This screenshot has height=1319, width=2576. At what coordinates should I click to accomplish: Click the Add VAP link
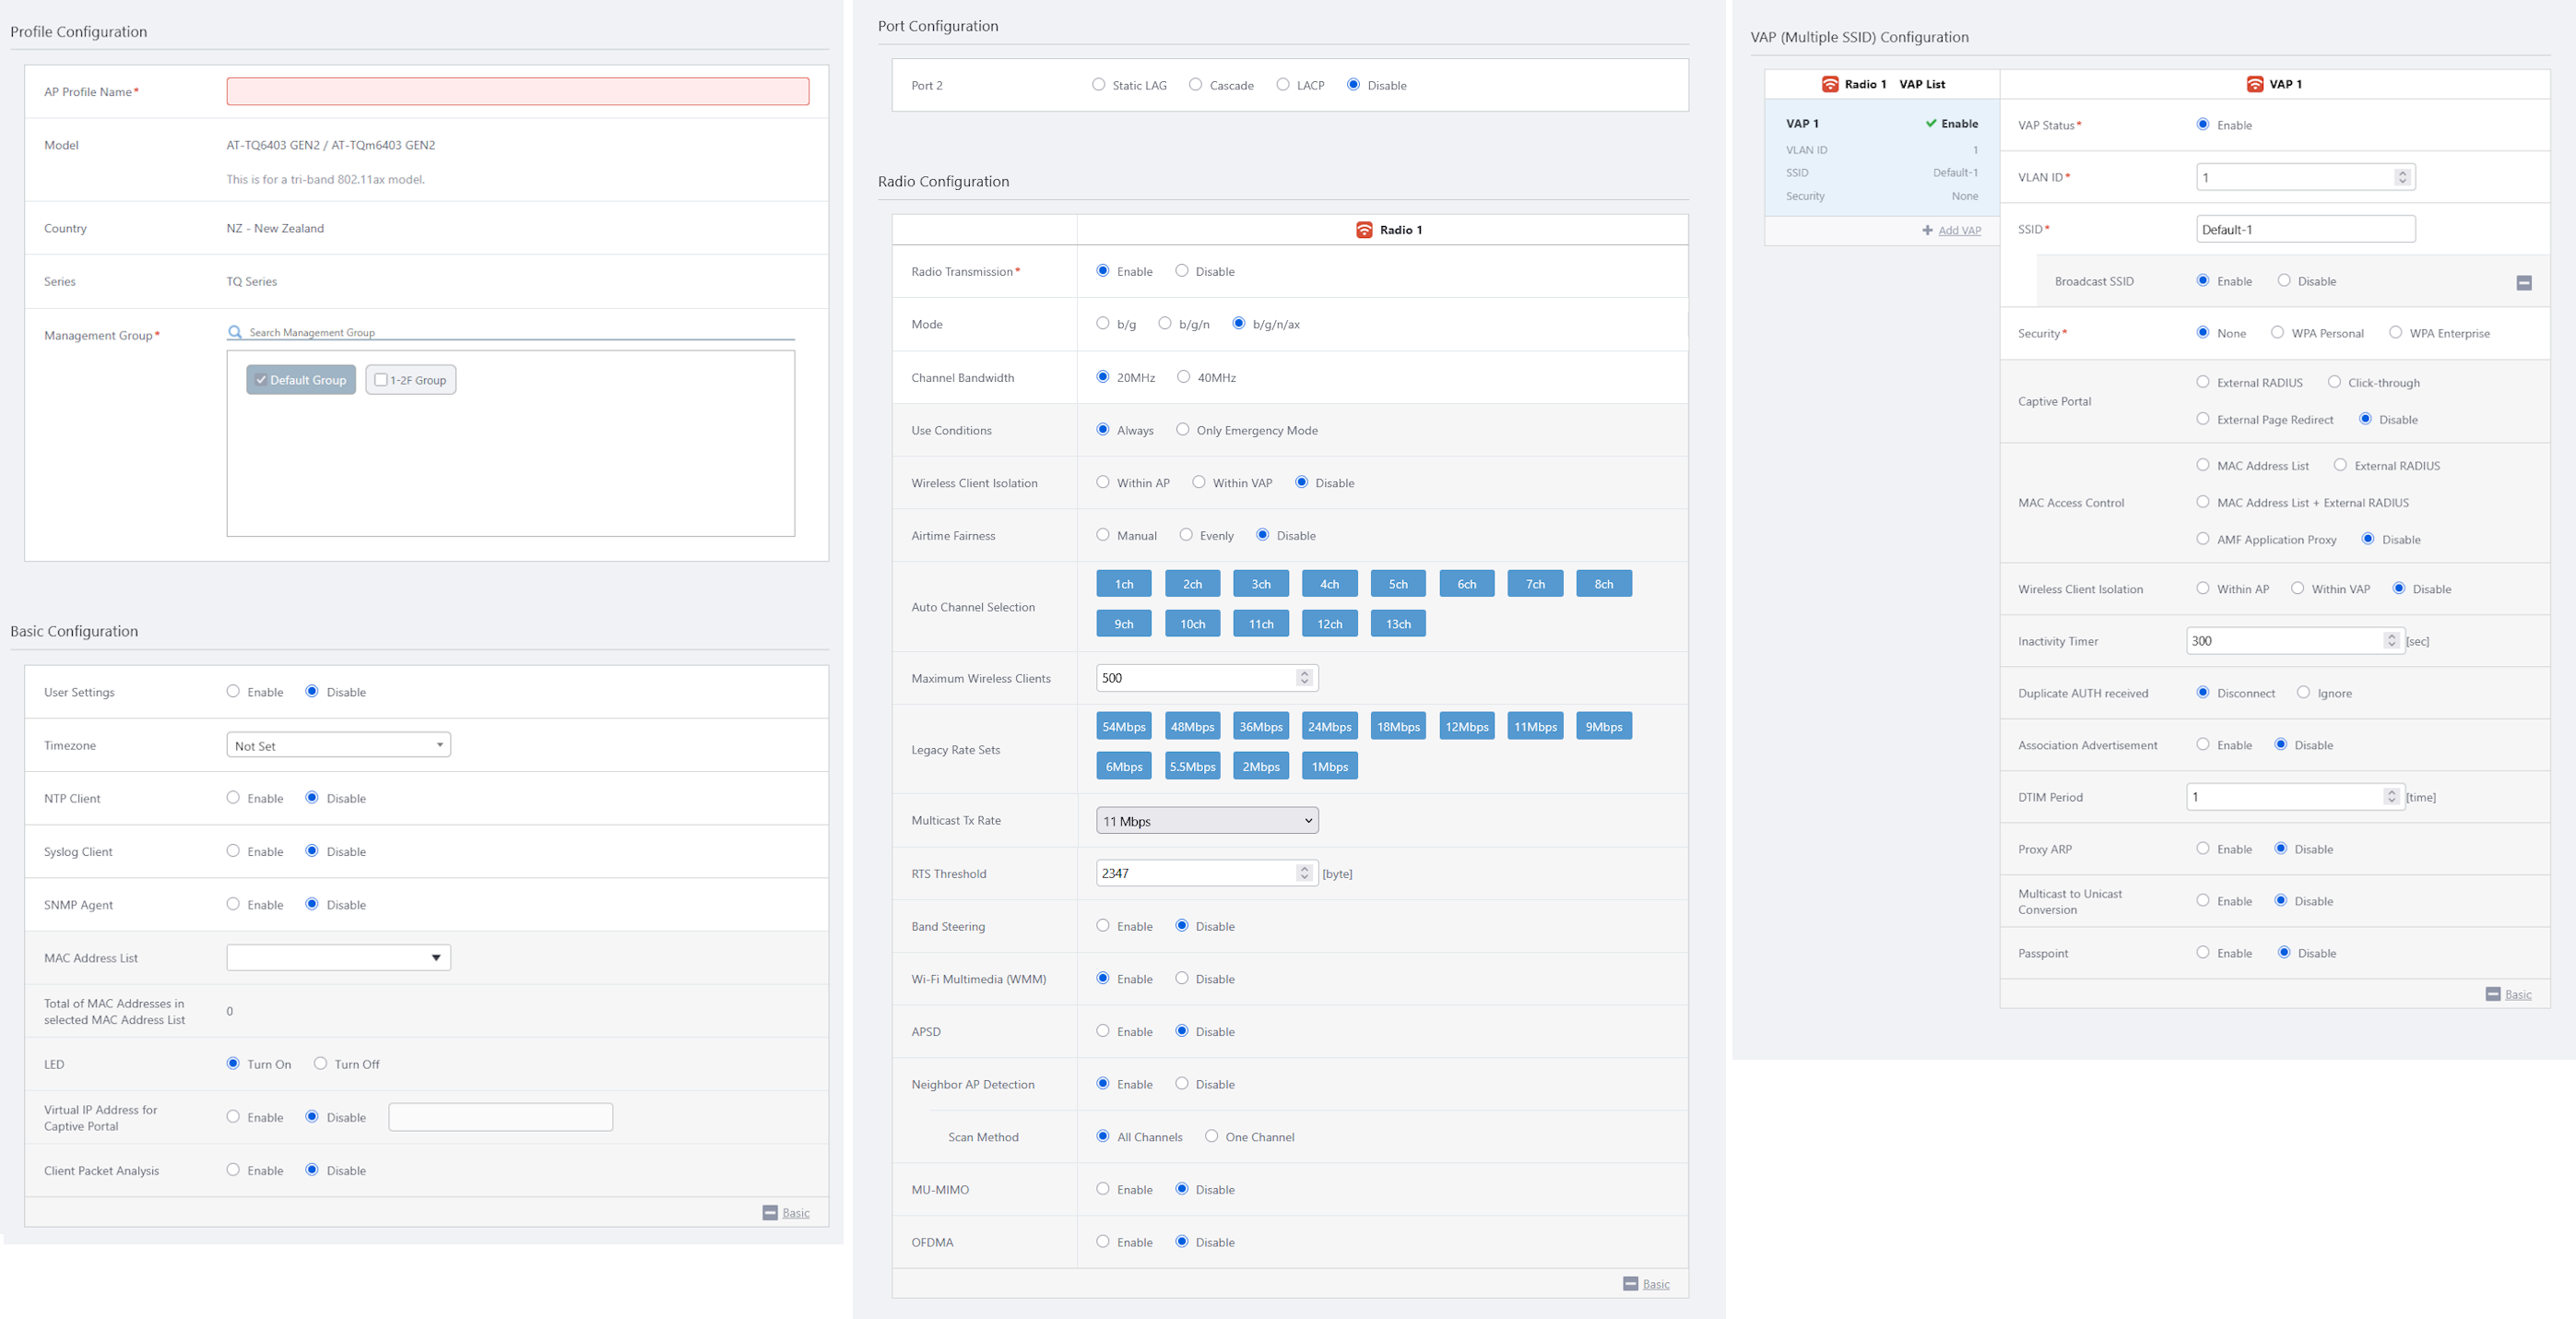pyautogui.click(x=1959, y=231)
